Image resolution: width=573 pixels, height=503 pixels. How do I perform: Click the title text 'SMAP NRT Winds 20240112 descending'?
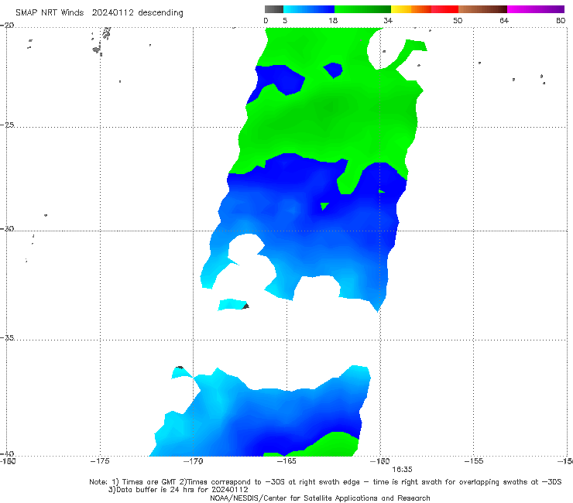(99, 12)
